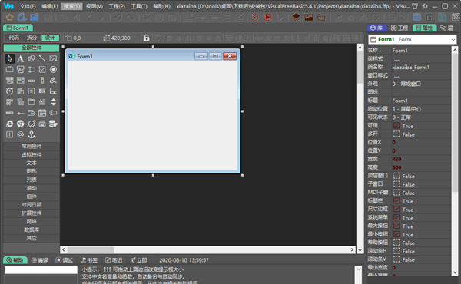Expand the 时间日期 toolbox category
Screen dimensions: 461x284
[x=32, y=205]
